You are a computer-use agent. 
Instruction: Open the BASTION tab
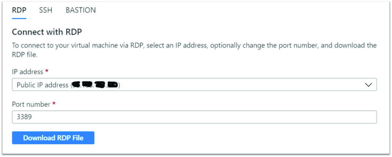[80, 10]
